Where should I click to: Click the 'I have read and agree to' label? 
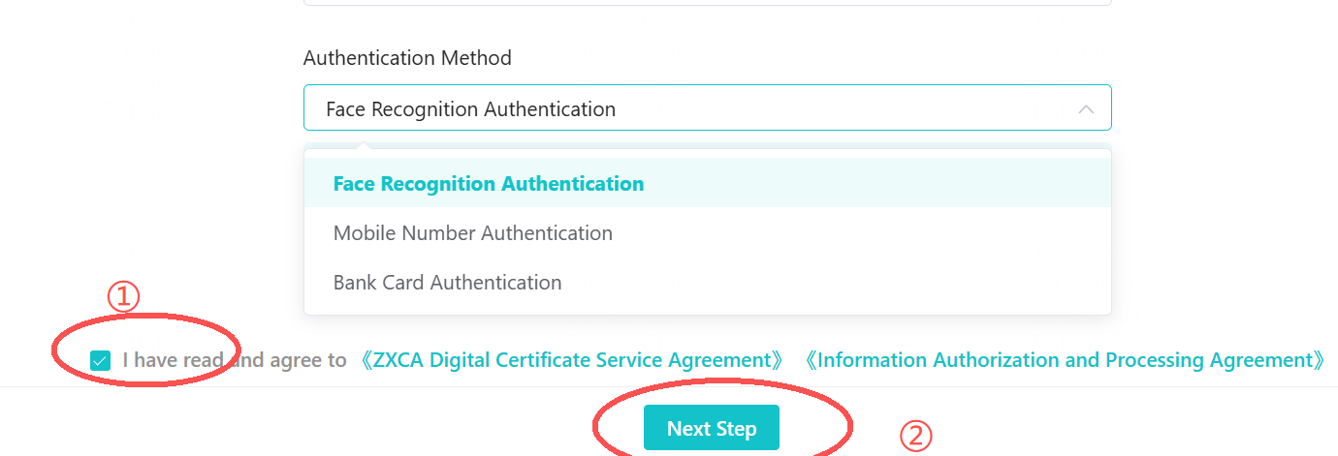(x=234, y=360)
